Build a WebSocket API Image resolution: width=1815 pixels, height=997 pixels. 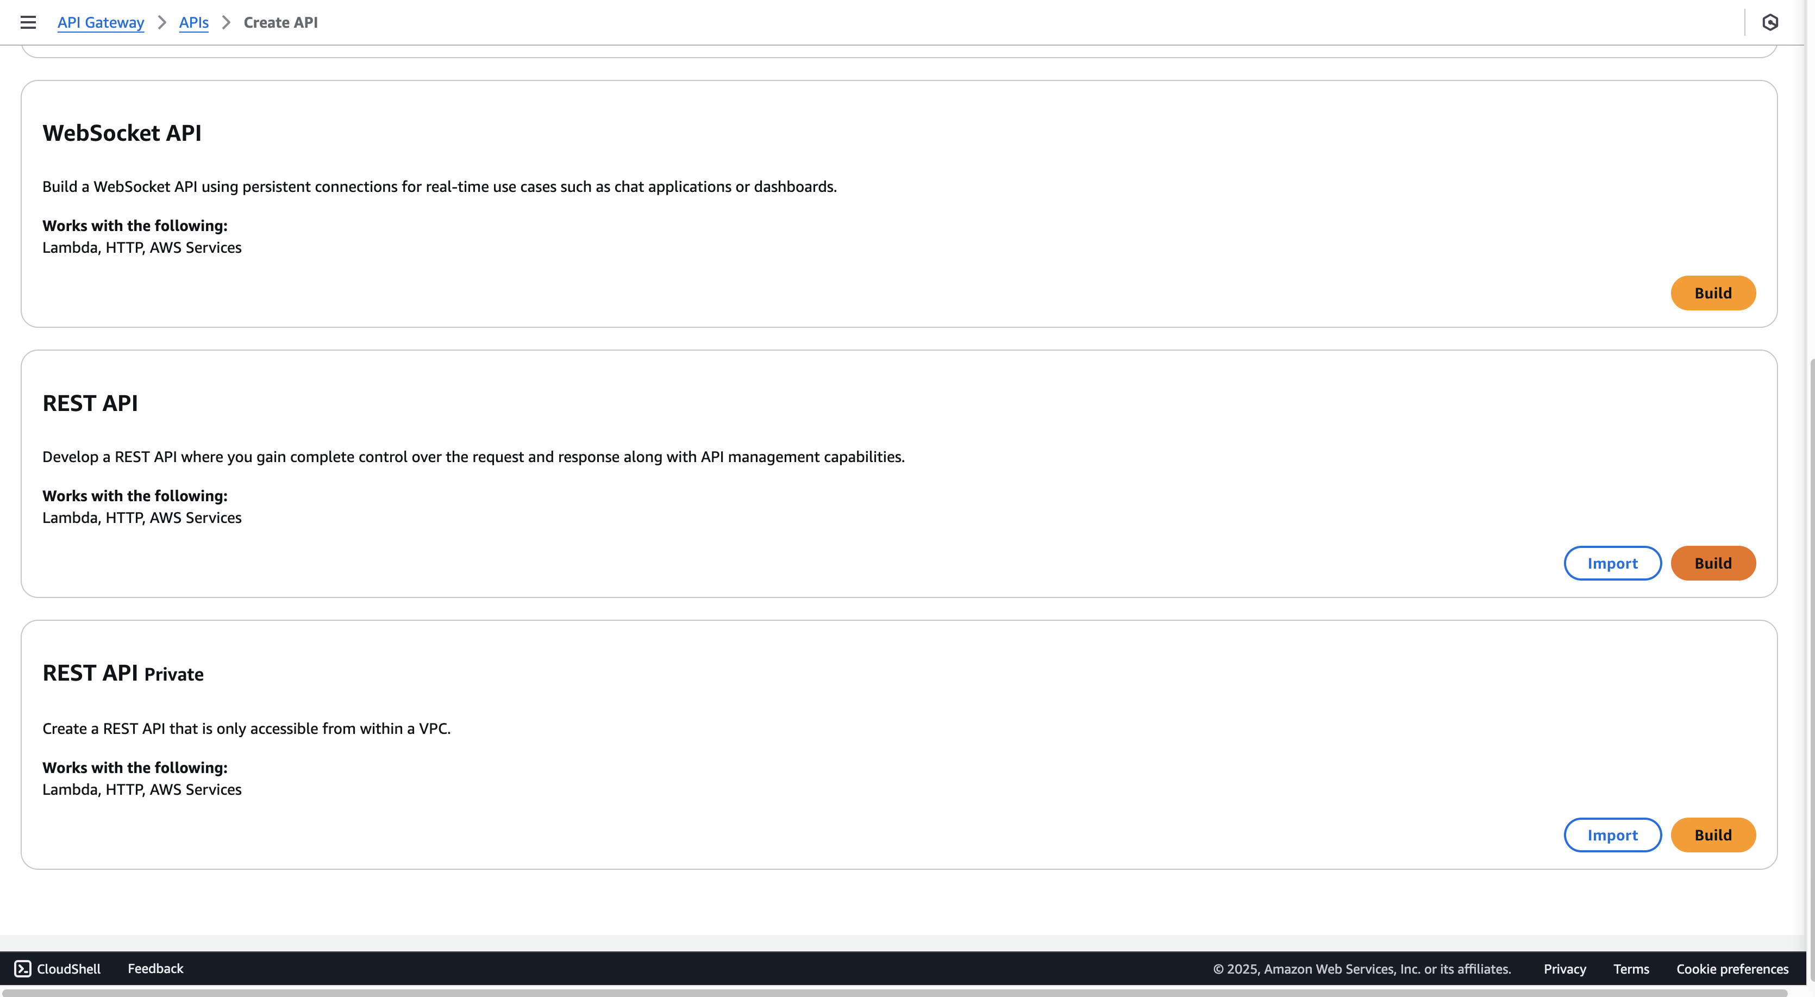pyautogui.click(x=1713, y=292)
